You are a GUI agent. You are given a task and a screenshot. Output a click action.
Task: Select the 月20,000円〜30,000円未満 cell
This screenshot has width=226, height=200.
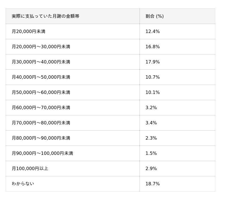coord(41,47)
